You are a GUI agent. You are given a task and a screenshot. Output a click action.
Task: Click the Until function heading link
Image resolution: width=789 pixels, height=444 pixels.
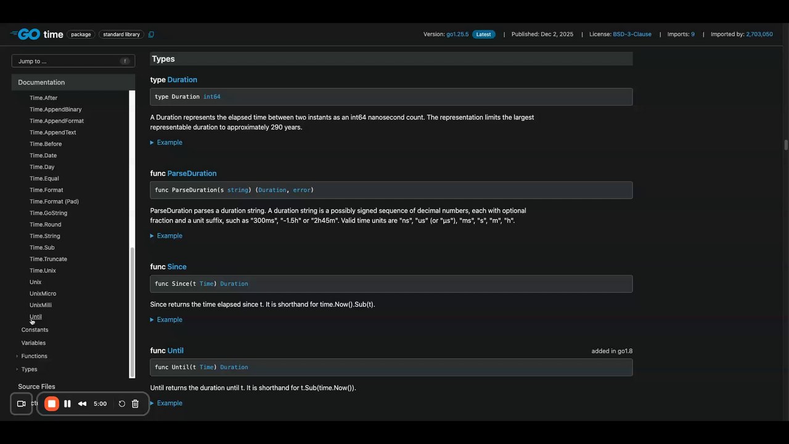(176, 351)
